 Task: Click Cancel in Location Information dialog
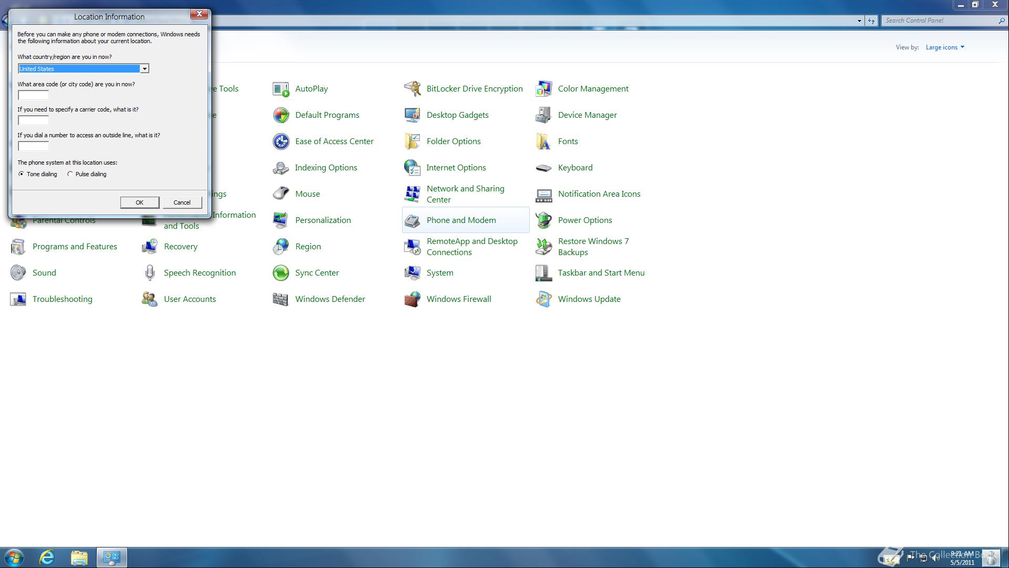coord(182,202)
